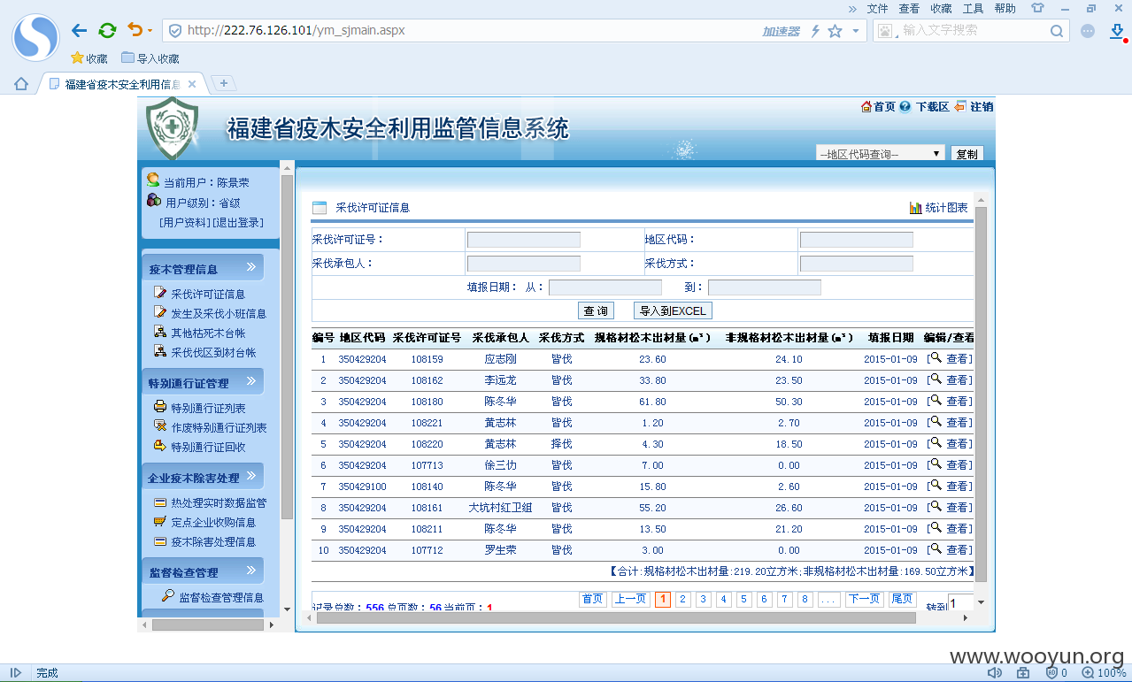This screenshot has height=682, width=1132.
Task: Click the 下一页 next page button
Action: coord(865,600)
